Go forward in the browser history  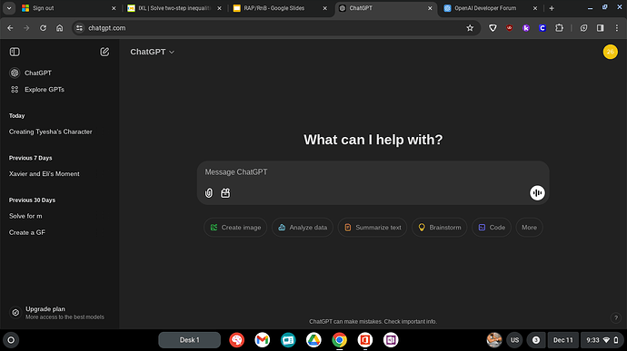coord(26,28)
